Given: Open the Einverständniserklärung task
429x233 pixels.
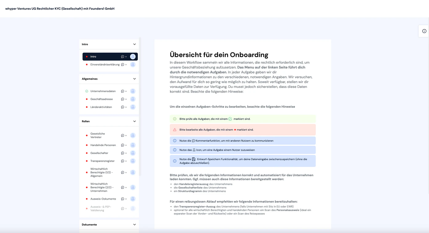Looking at the screenshot, I should click(x=105, y=65).
